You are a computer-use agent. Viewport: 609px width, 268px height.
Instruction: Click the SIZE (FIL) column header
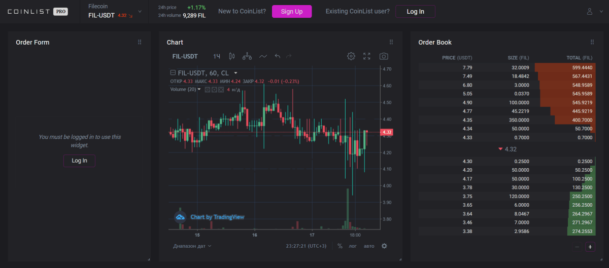[x=519, y=58]
